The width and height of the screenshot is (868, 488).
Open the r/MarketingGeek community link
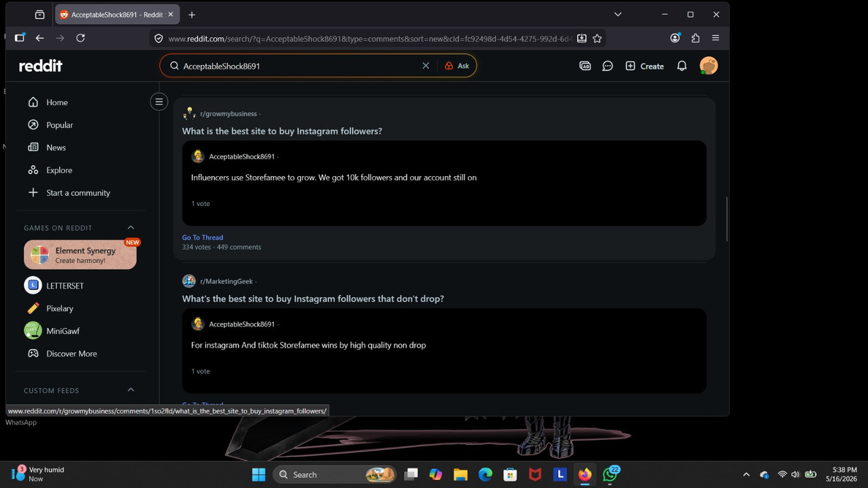[226, 281]
